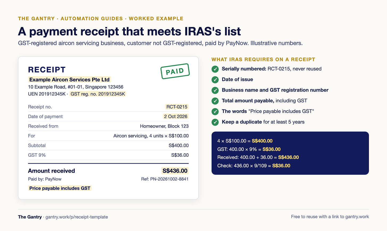Click the Subtotal label
This screenshot has height=231, width=387.
pos(37,146)
